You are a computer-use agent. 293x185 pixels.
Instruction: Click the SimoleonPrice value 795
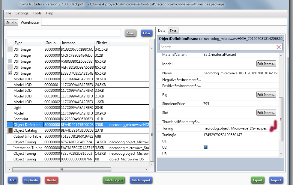tap(206, 104)
